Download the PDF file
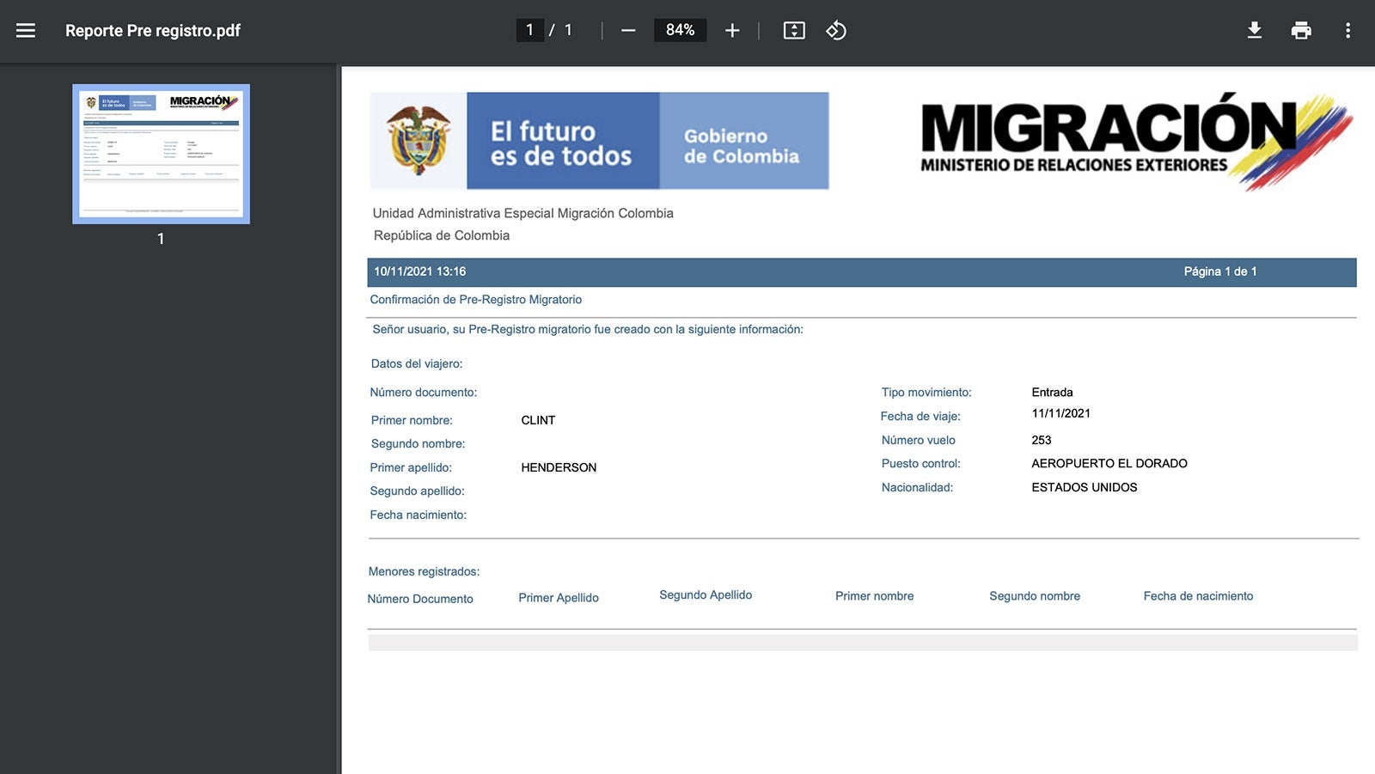 pos(1255,31)
